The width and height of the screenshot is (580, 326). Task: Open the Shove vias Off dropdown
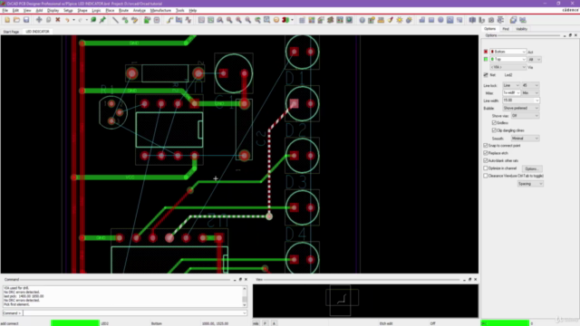pos(525,116)
